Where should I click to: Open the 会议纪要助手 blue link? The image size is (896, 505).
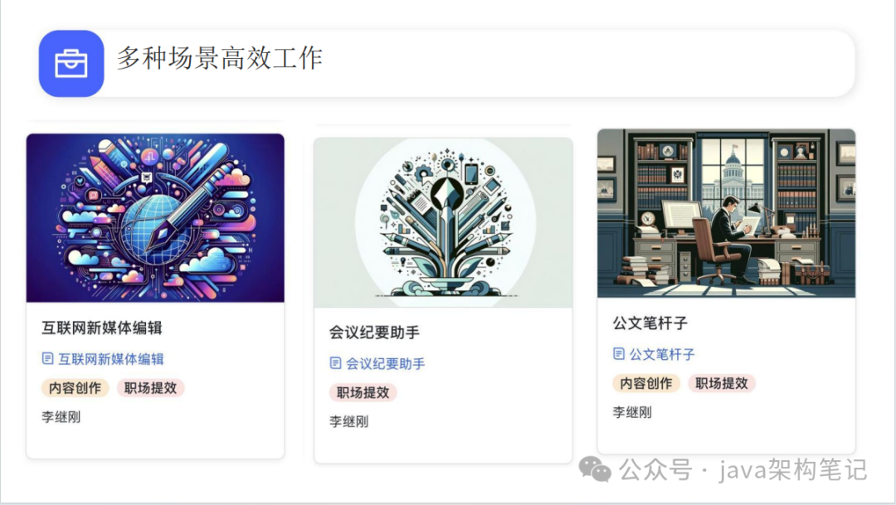pyautogui.click(x=385, y=363)
